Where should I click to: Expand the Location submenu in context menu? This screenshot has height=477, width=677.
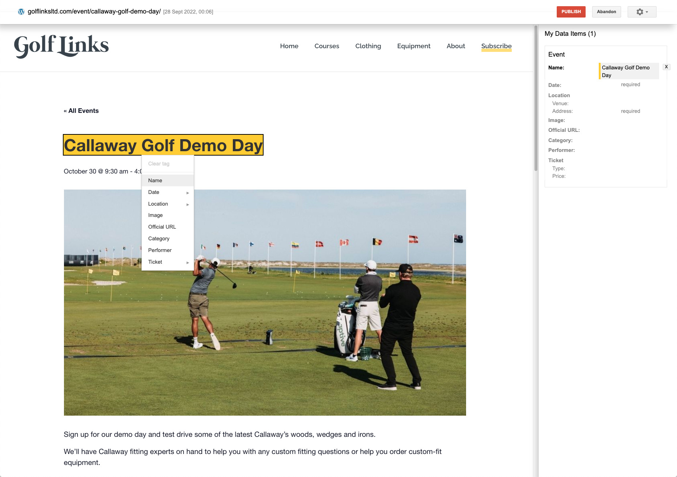(x=168, y=204)
